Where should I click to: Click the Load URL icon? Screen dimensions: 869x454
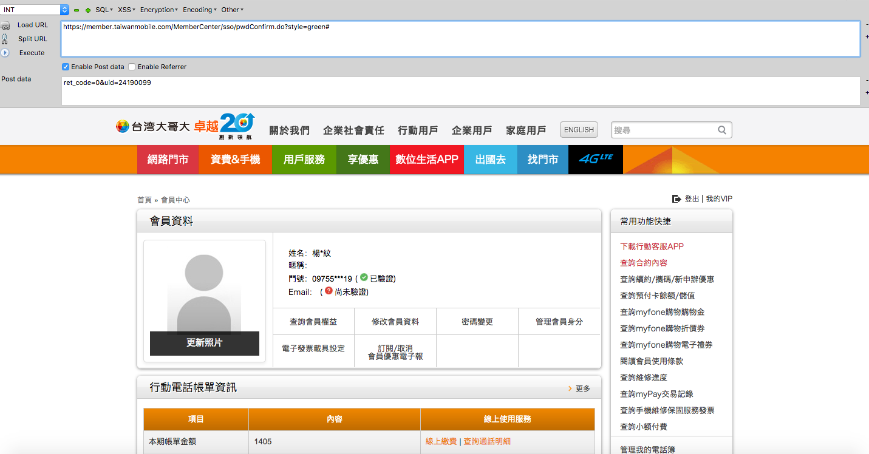point(5,25)
